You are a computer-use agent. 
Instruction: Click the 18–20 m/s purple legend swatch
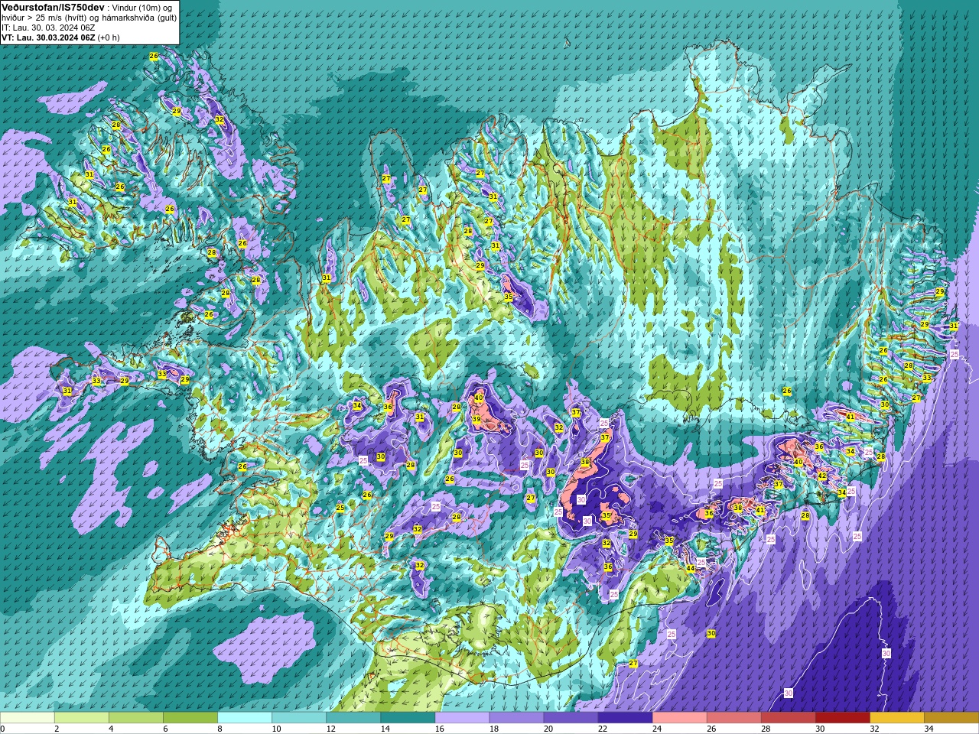516,718
